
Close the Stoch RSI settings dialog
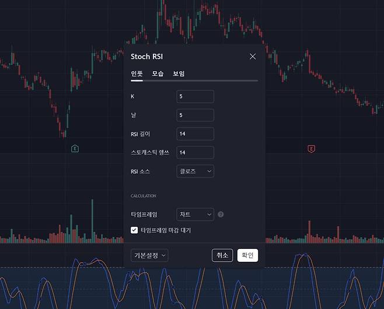click(x=253, y=57)
